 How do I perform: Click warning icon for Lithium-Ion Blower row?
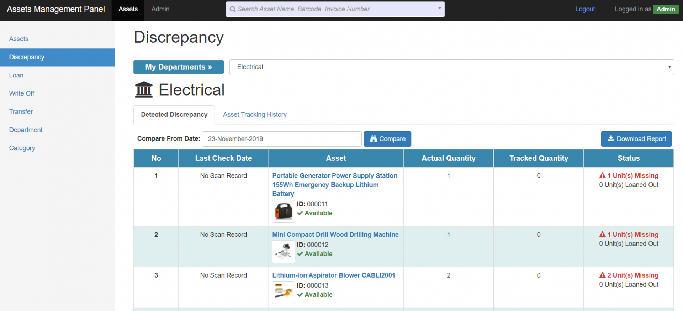coord(602,275)
